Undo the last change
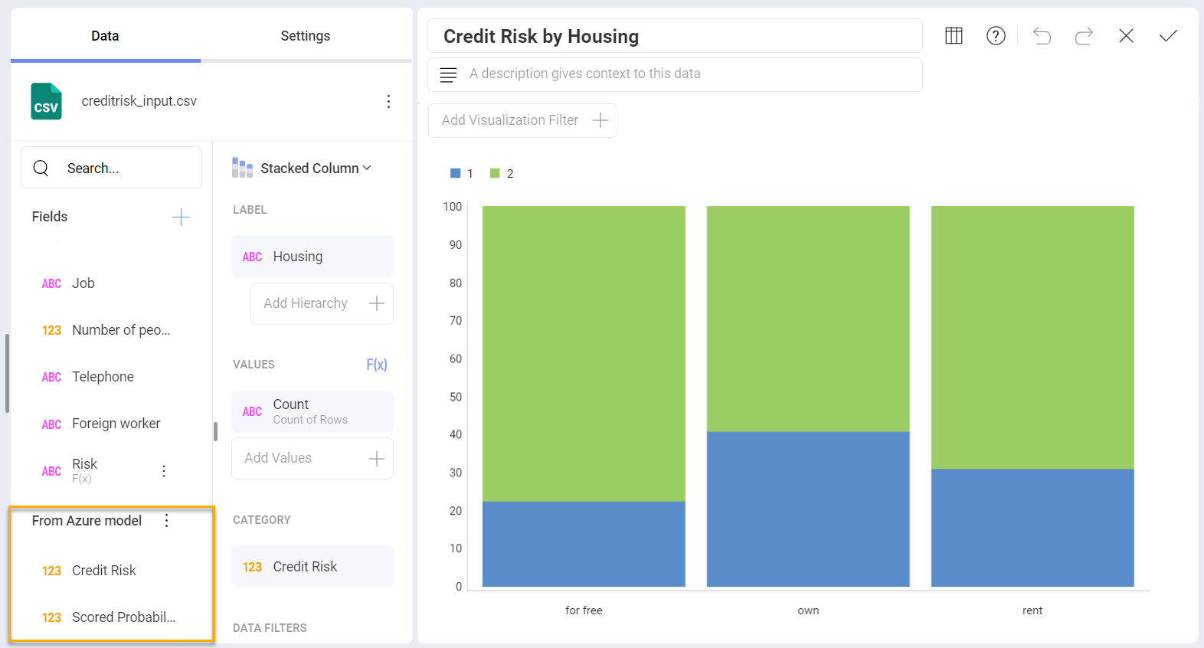The height and width of the screenshot is (648, 1204). (1042, 36)
